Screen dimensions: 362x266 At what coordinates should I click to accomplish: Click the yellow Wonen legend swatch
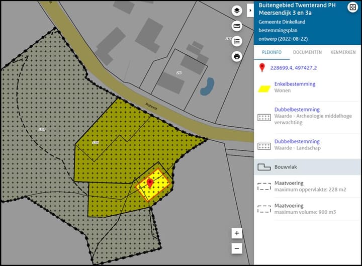pyautogui.click(x=264, y=88)
